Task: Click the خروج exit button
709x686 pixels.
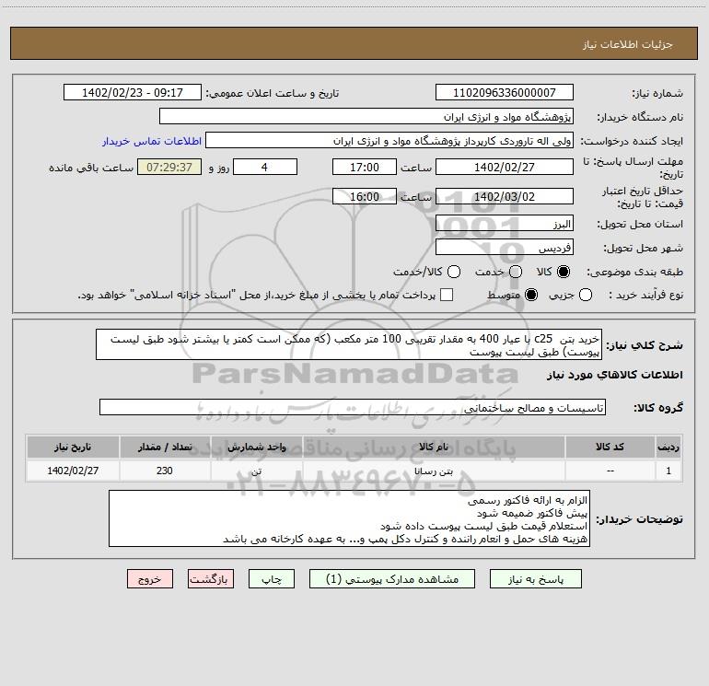Action: 150,579
